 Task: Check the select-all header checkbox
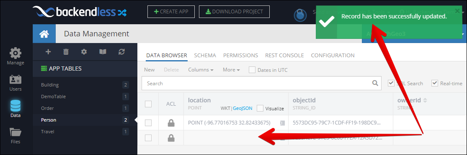pos(148,104)
